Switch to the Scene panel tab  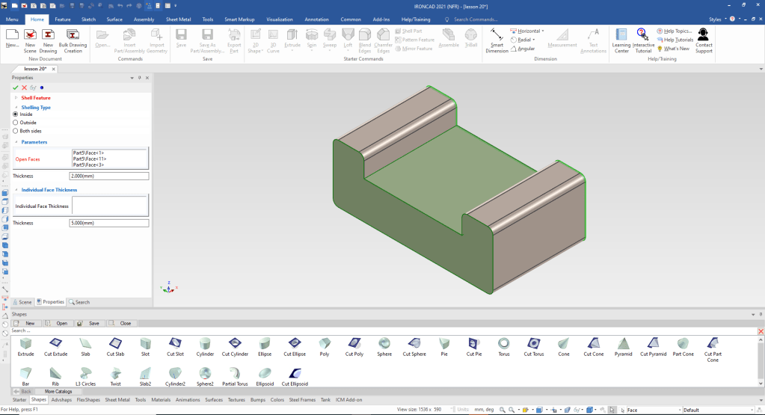[22, 302]
